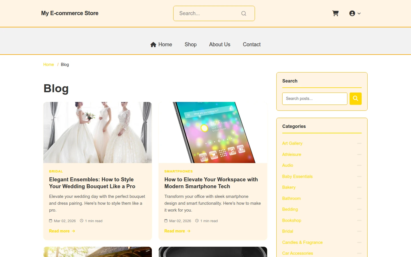Open the About Us page
The image size is (411, 257).
220,45
